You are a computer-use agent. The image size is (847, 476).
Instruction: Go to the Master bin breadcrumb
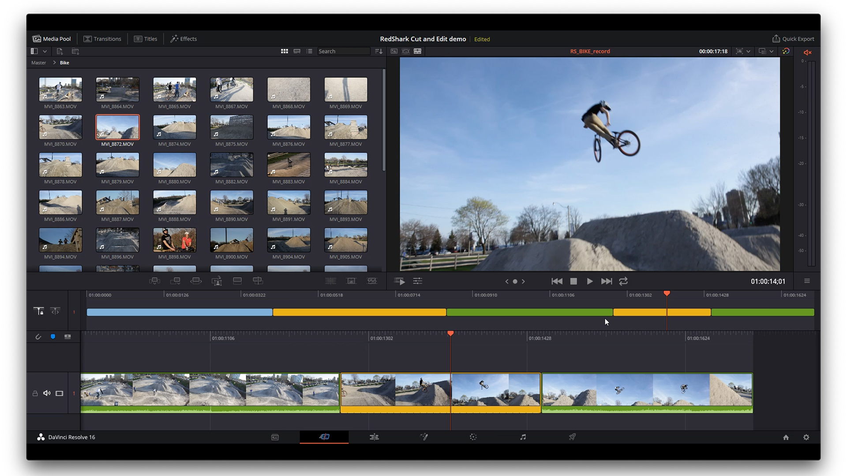[38, 63]
